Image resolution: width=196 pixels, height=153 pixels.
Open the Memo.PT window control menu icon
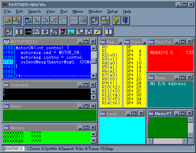click(151, 113)
